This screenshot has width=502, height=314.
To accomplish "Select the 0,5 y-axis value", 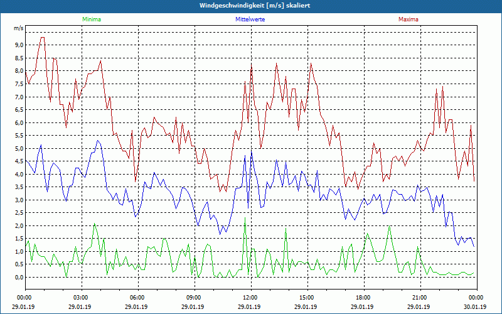I will tap(19, 264).
